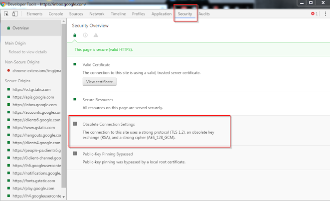The height and width of the screenshot is (201, 330).
Task: Close the Developer Tools window
Action: [x=323, y=3]
